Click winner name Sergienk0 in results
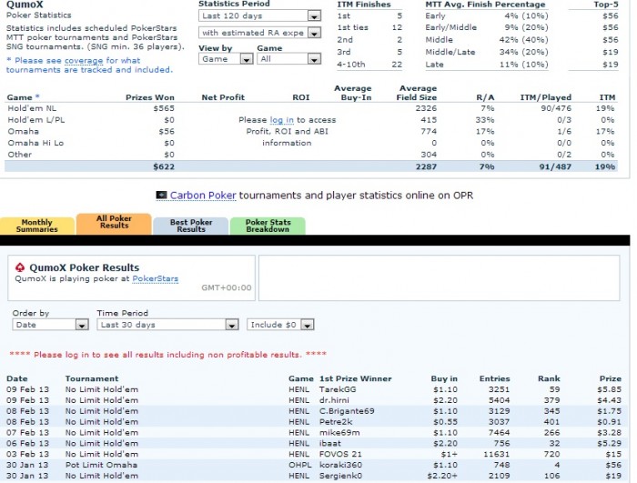This screenshot has height=483, width=637. 340,476
